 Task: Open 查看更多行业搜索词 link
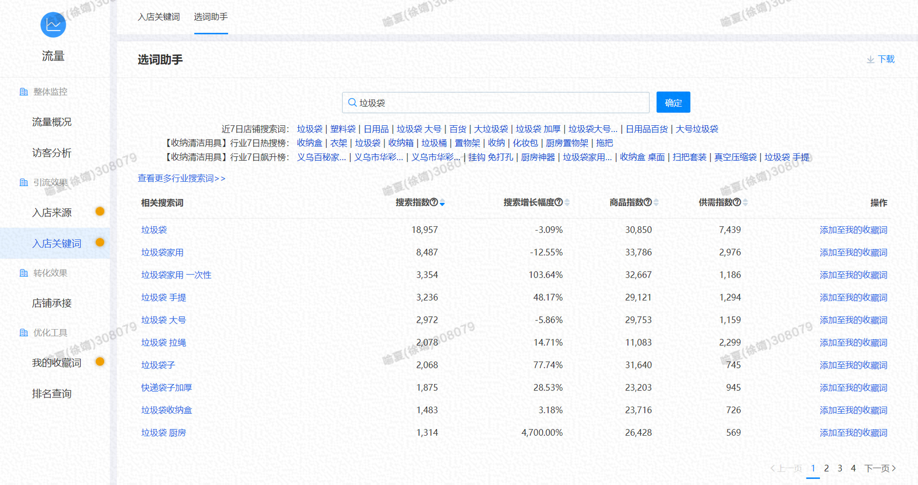181,178
